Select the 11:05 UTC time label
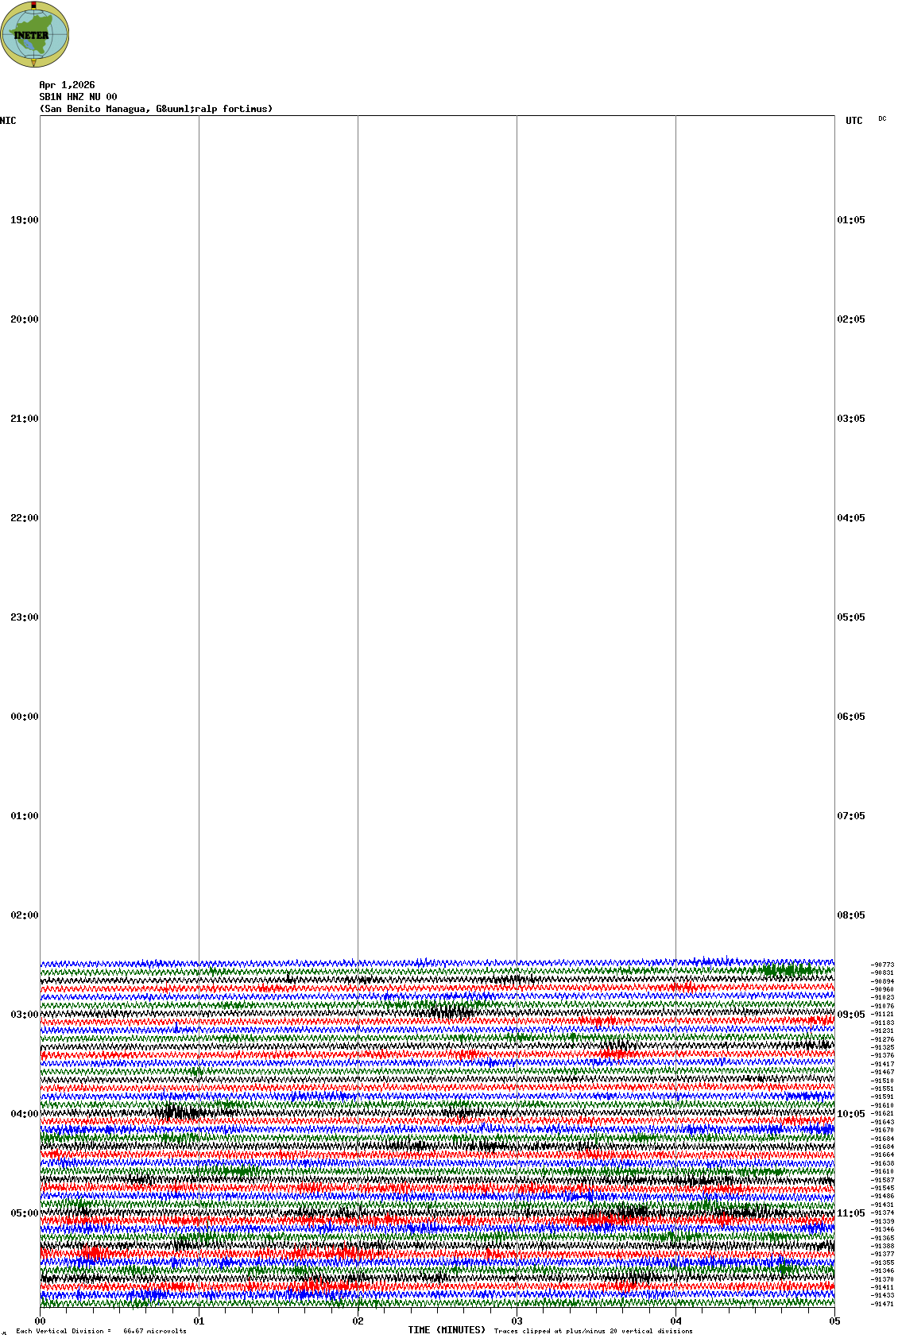 (851, 1213)
